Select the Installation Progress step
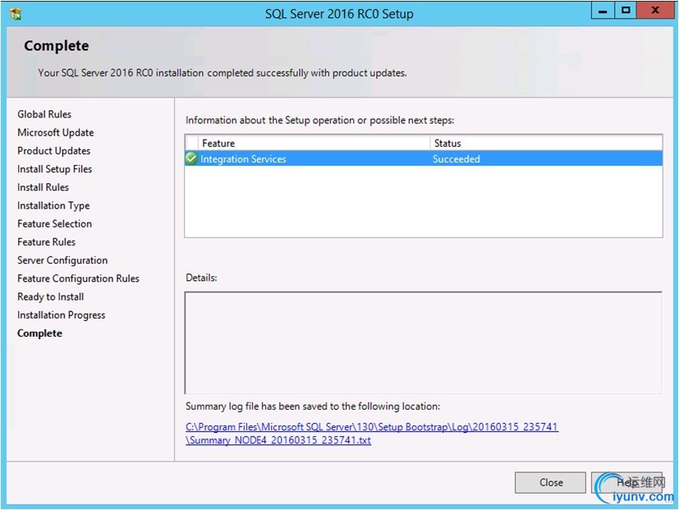 tap(61, 315)
